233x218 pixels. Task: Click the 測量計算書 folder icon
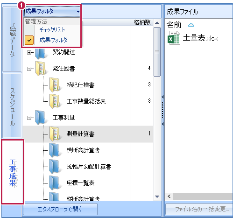click(54, 134)
